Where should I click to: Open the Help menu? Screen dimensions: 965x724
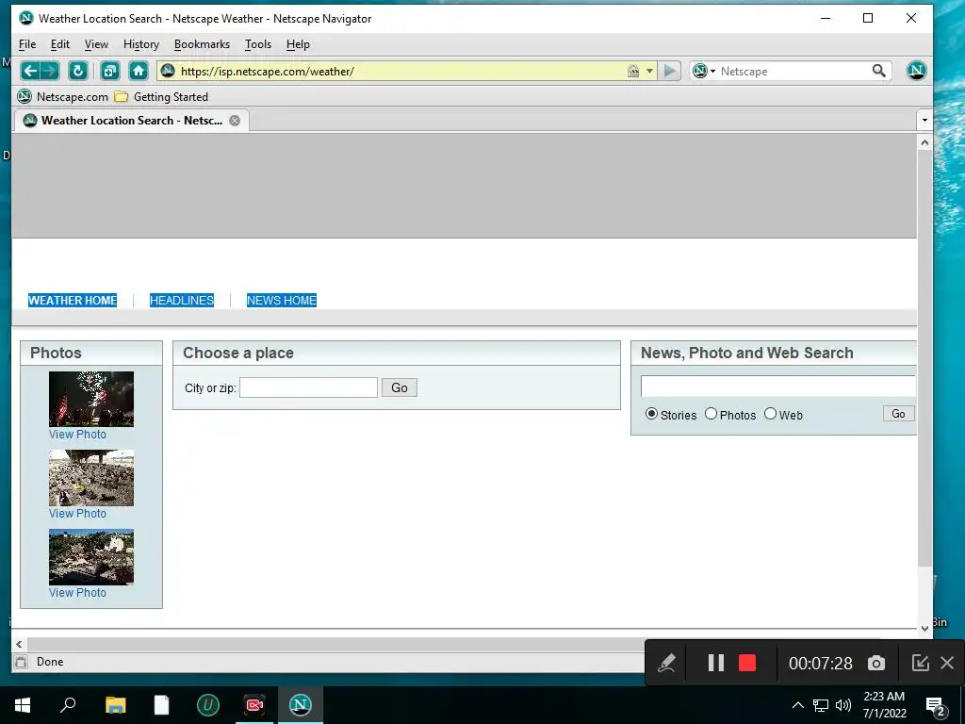[x=298, y=44]
